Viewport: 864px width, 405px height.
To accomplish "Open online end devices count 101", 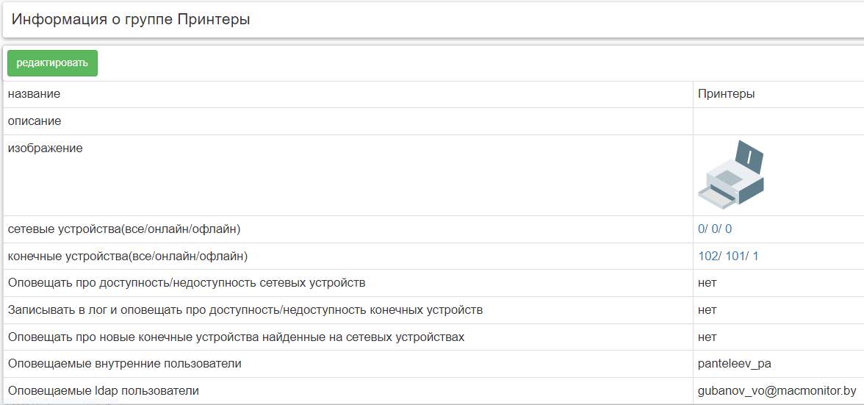I will point(734,257).
